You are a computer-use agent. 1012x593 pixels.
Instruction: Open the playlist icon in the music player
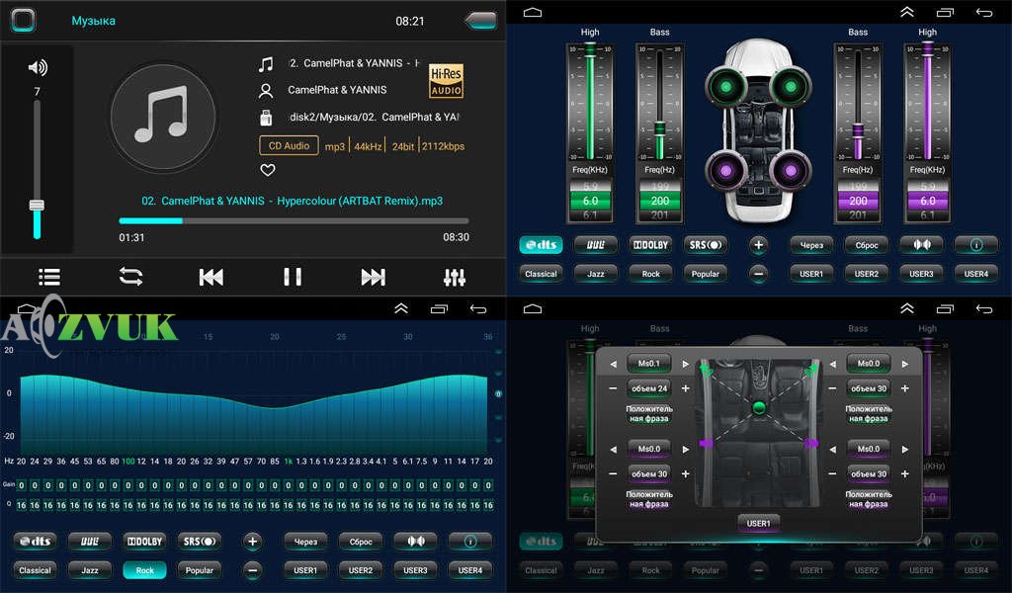pos(49,278)
